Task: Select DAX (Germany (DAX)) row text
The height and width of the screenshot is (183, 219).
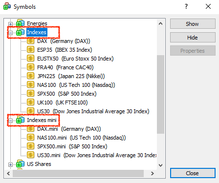Action: tap(64, 41)
